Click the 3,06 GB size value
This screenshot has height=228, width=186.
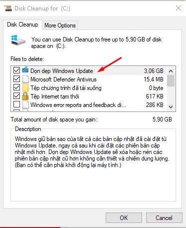154,71
